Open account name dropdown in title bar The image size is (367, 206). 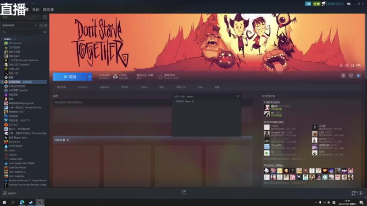click(x=335, y=4)
